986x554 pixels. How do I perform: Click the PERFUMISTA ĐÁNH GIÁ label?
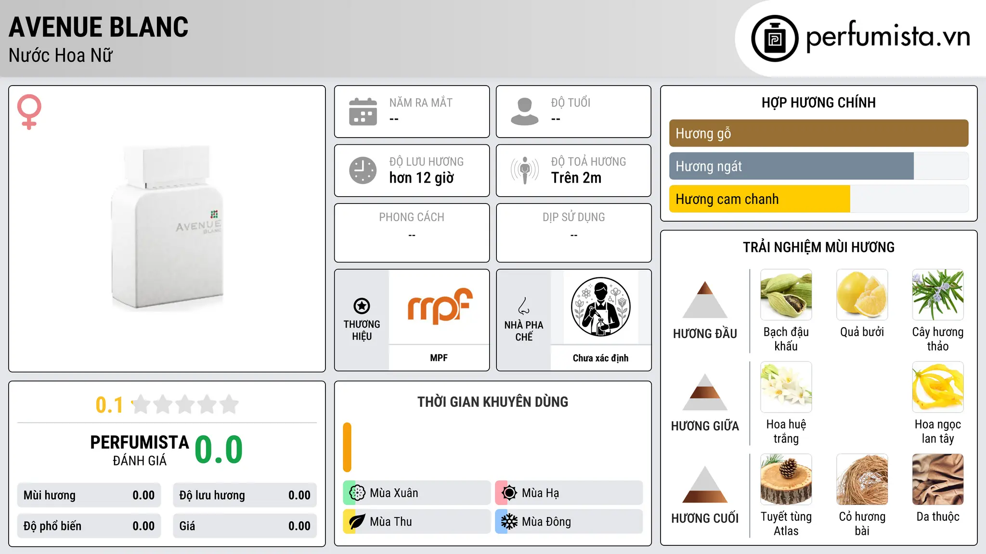[x=140, y=450]
